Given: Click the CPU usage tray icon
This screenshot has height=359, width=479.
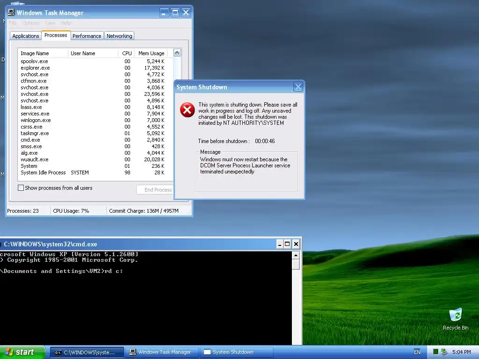Looking at the screenshot, I should [435, 352].
